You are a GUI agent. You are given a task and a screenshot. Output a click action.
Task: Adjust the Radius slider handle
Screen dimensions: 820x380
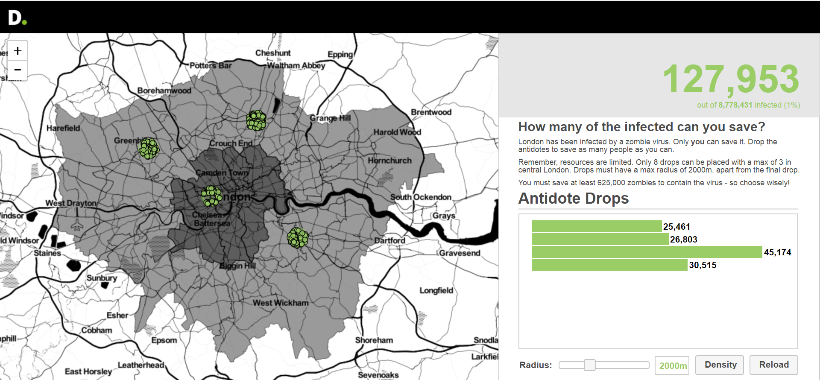590,365
